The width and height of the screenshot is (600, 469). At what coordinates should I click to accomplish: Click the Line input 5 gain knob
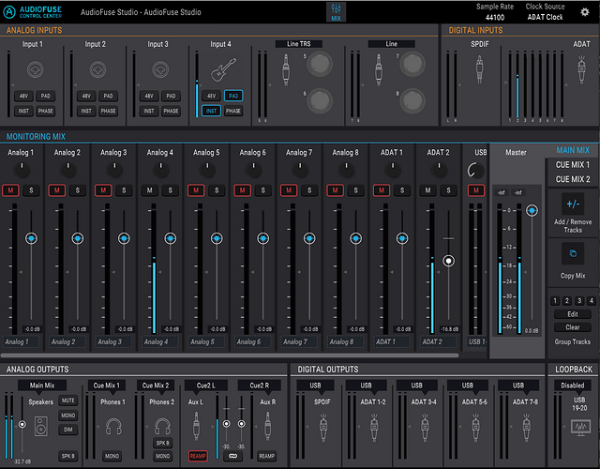[x=319, y=64]
